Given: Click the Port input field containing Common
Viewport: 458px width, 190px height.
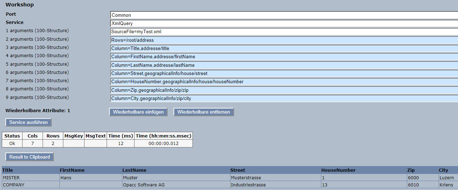Looking at the screenshot, I should 284,15.
